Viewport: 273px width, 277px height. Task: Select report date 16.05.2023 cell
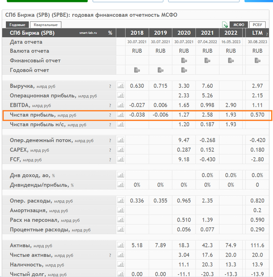pyautogui.click(x=231, y=42)
